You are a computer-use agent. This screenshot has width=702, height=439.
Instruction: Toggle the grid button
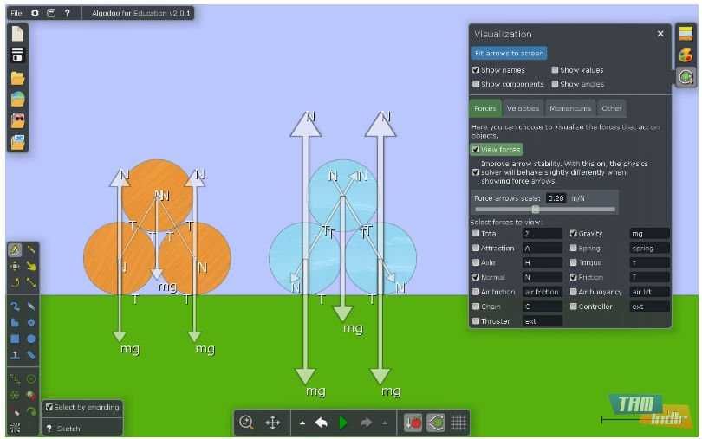click(x=458, y=423)
